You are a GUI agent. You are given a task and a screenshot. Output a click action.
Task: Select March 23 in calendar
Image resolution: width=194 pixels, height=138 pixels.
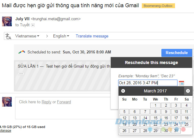coord(166,124)
